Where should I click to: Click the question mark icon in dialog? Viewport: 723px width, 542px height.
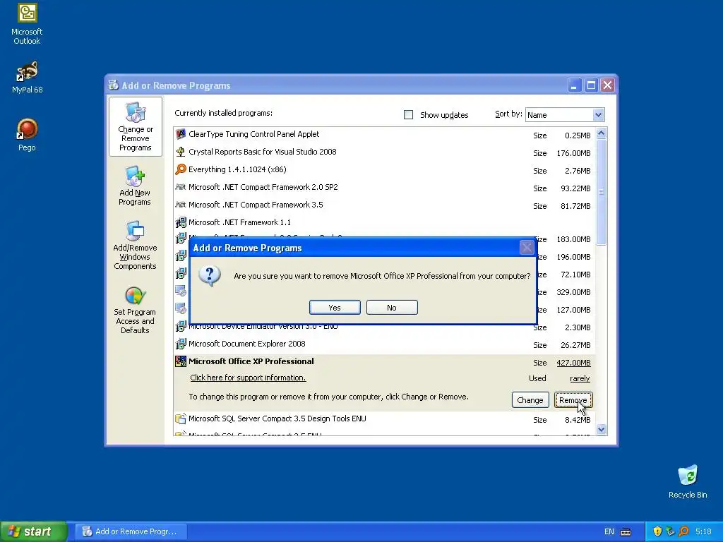pyautogui.click(x=210, y=276)
